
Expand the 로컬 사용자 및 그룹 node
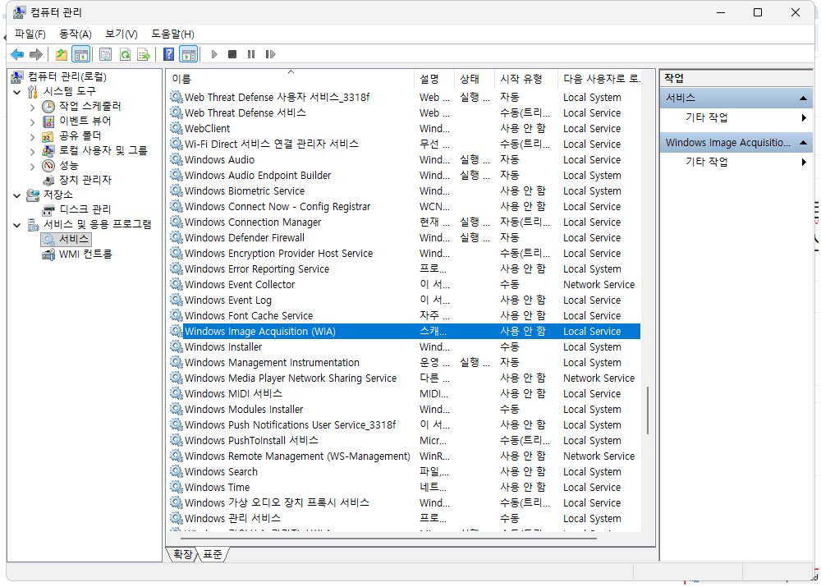[x=33, y=152]
